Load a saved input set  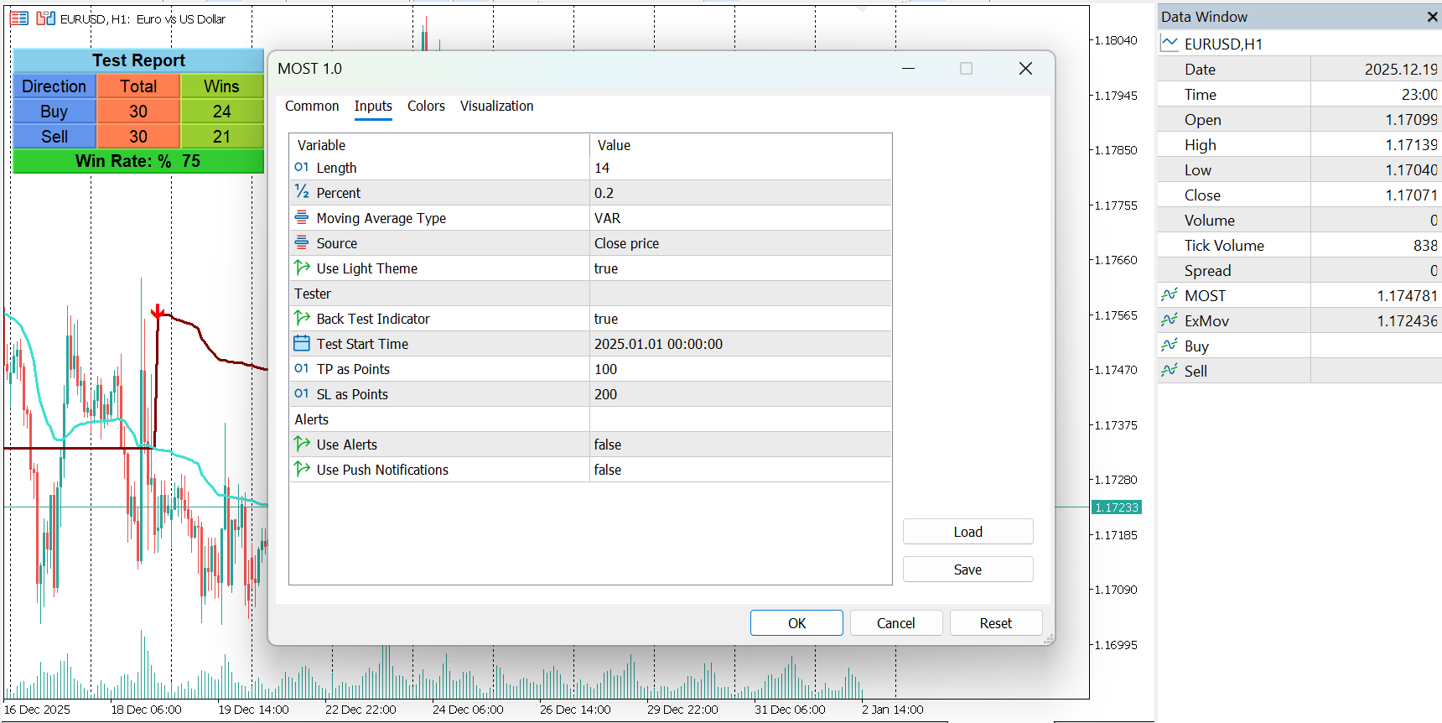point(968,532)
